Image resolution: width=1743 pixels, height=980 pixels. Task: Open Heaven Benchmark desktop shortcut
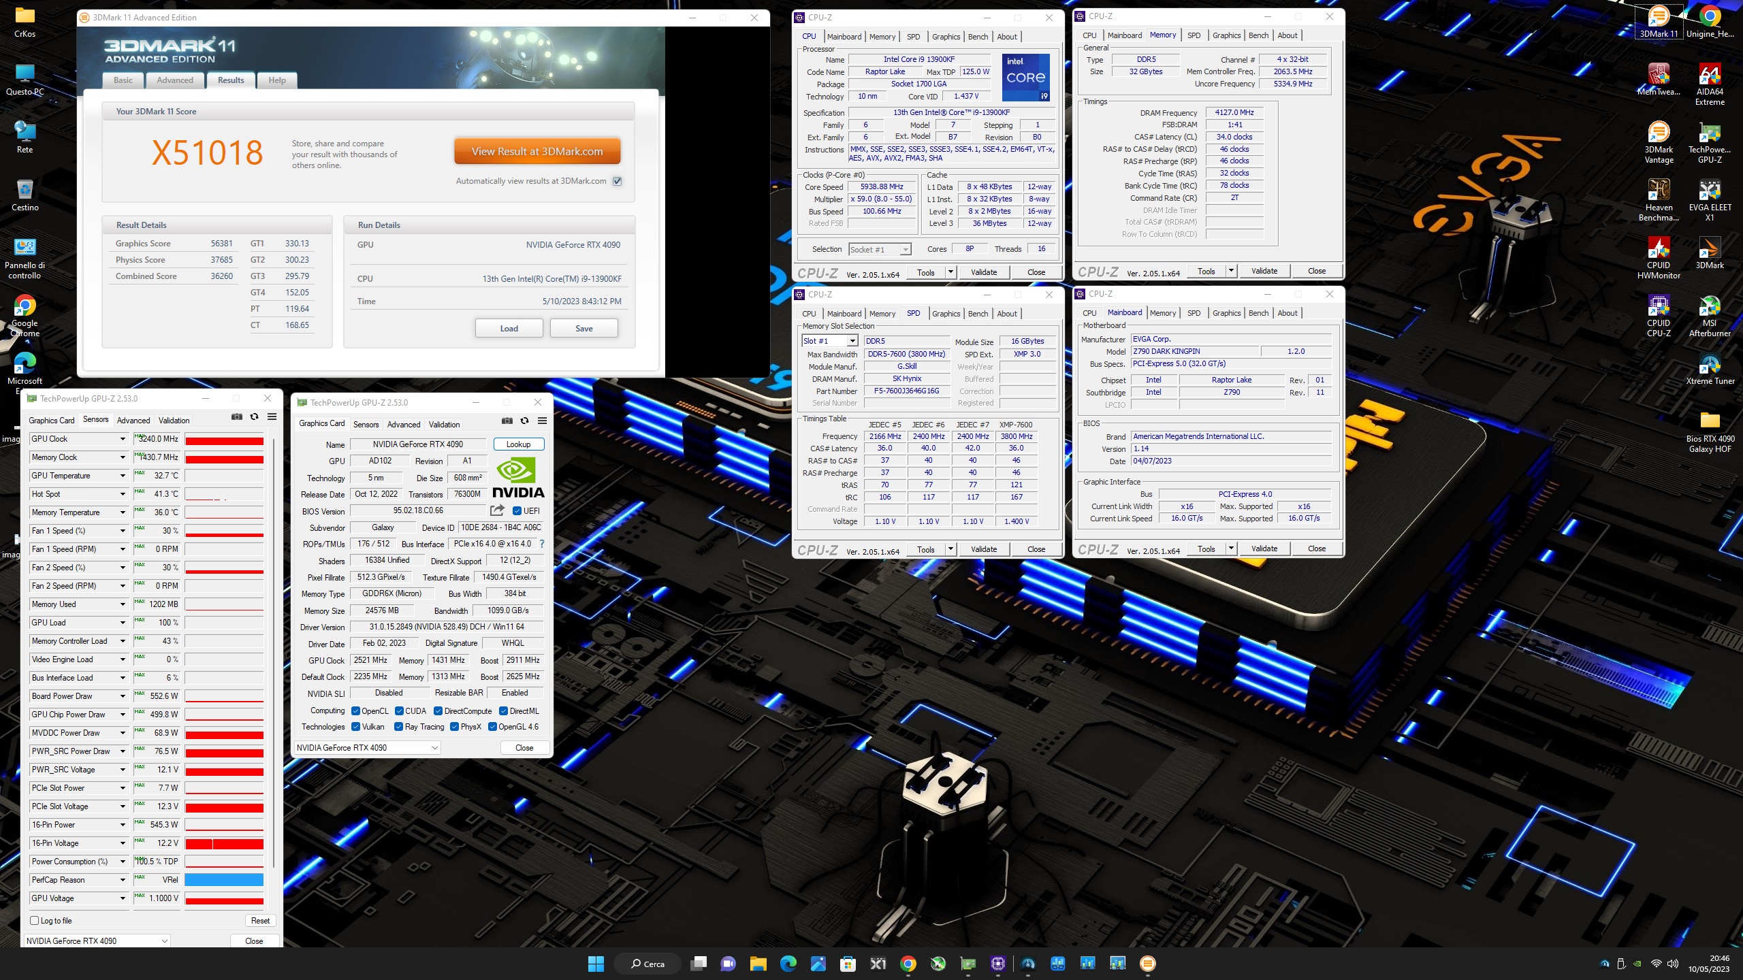tap(1659, 200)
